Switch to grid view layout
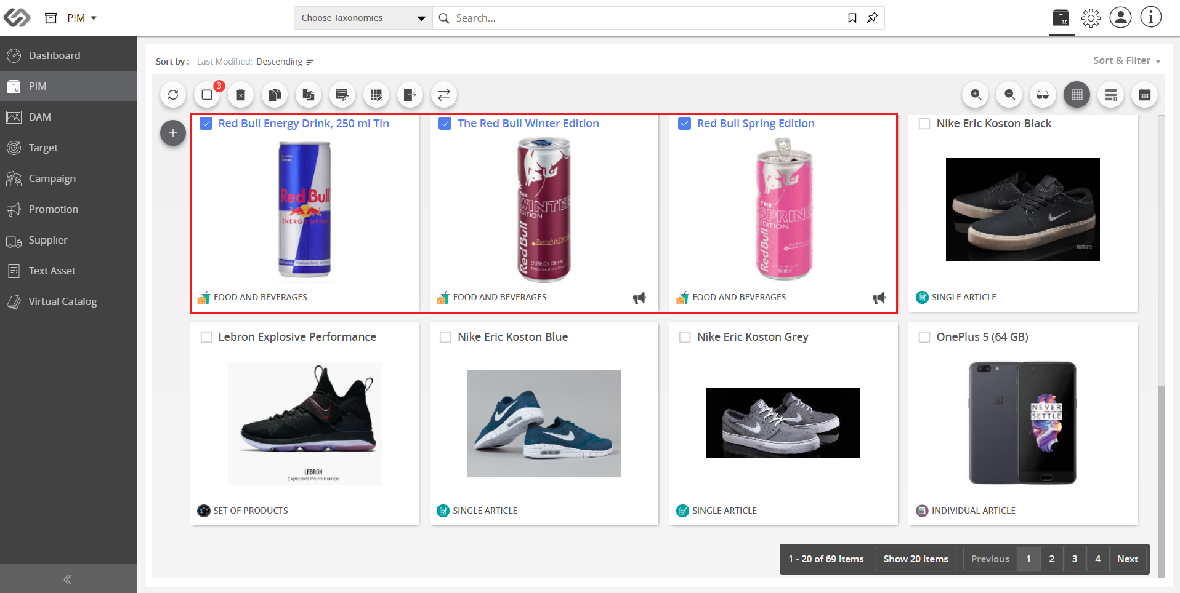1180x593 pixels. pyautogui.click(x=1077, y=95)
